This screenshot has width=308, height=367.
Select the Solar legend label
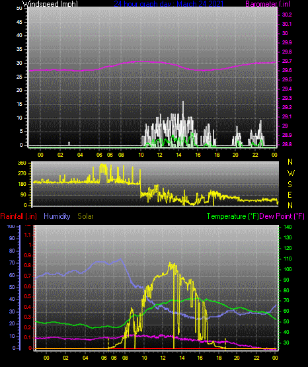coord(85,216)
